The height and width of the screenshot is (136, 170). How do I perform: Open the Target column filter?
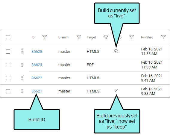tap(106, 37)
